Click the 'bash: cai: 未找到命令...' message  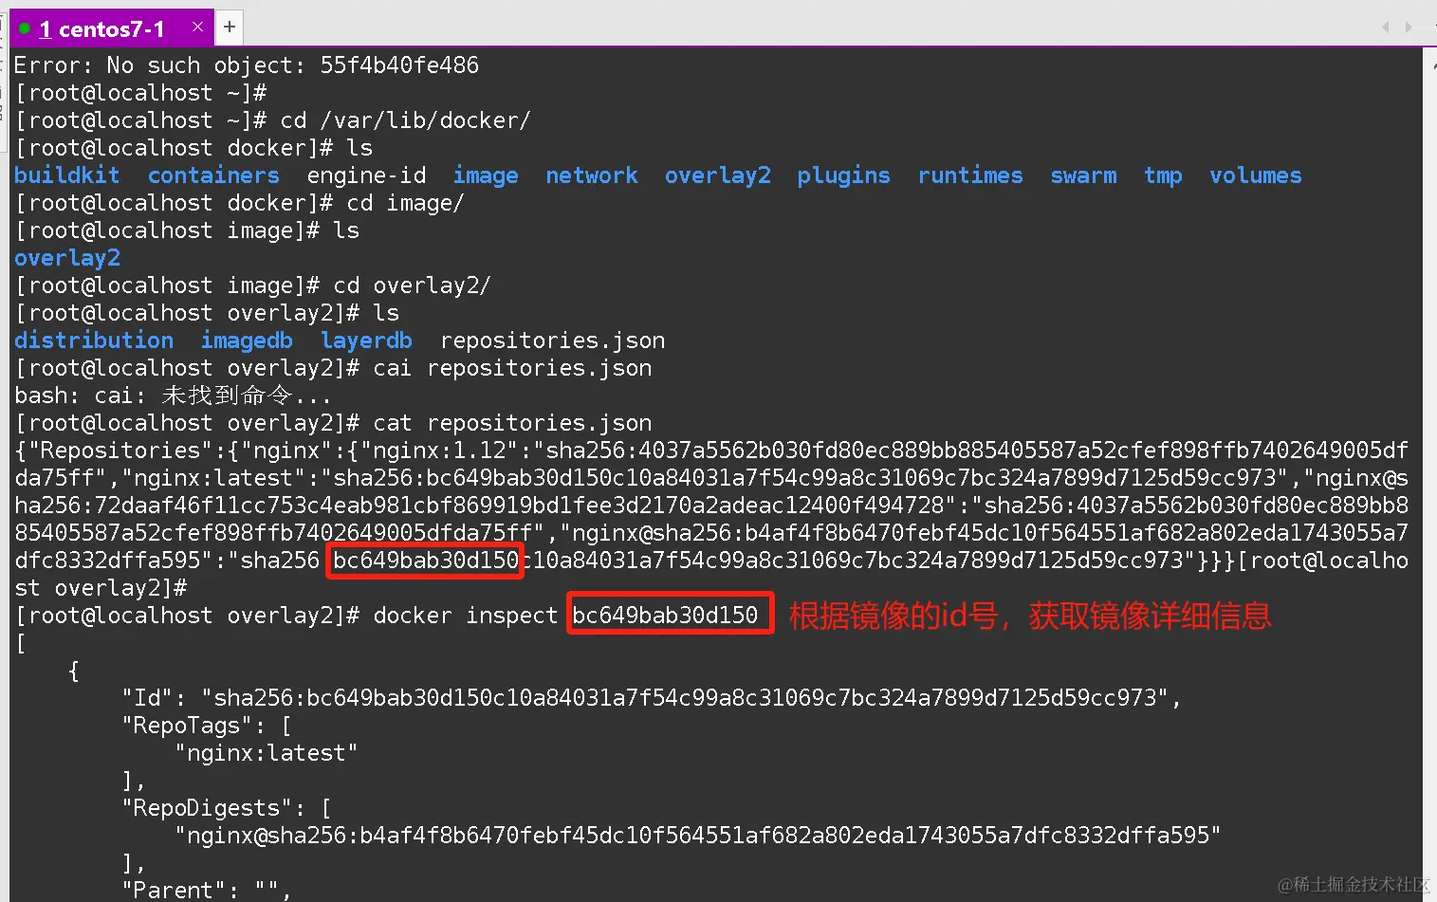(173, 396)
